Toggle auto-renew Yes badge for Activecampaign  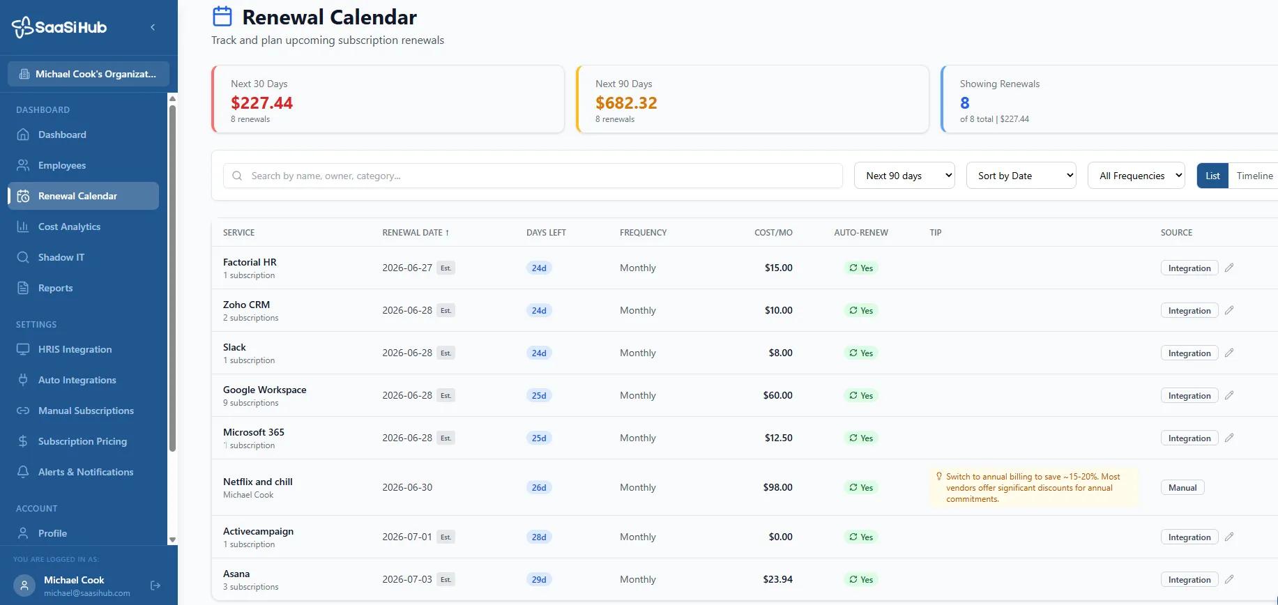(861, 537)
